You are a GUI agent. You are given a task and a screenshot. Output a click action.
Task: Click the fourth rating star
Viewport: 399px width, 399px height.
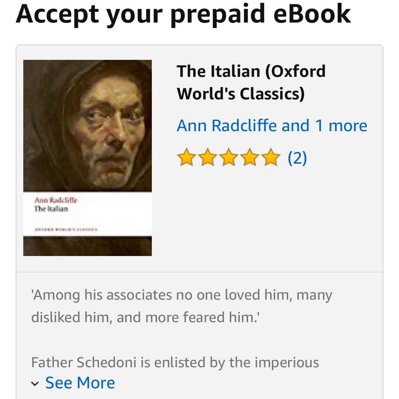tap(250, 157)
